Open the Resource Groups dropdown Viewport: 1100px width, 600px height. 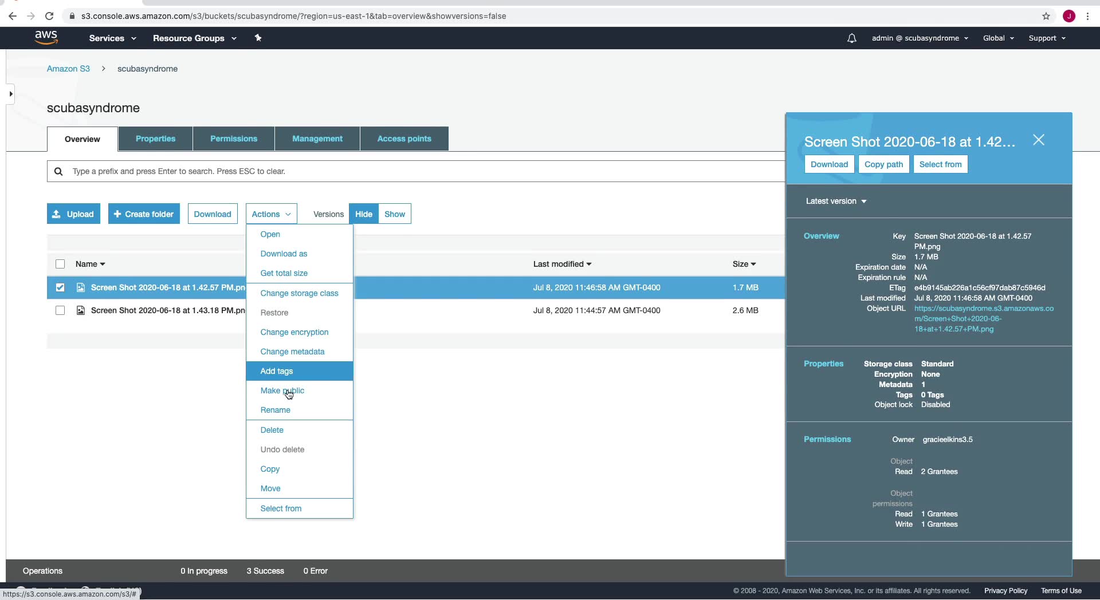pos(195,38)
